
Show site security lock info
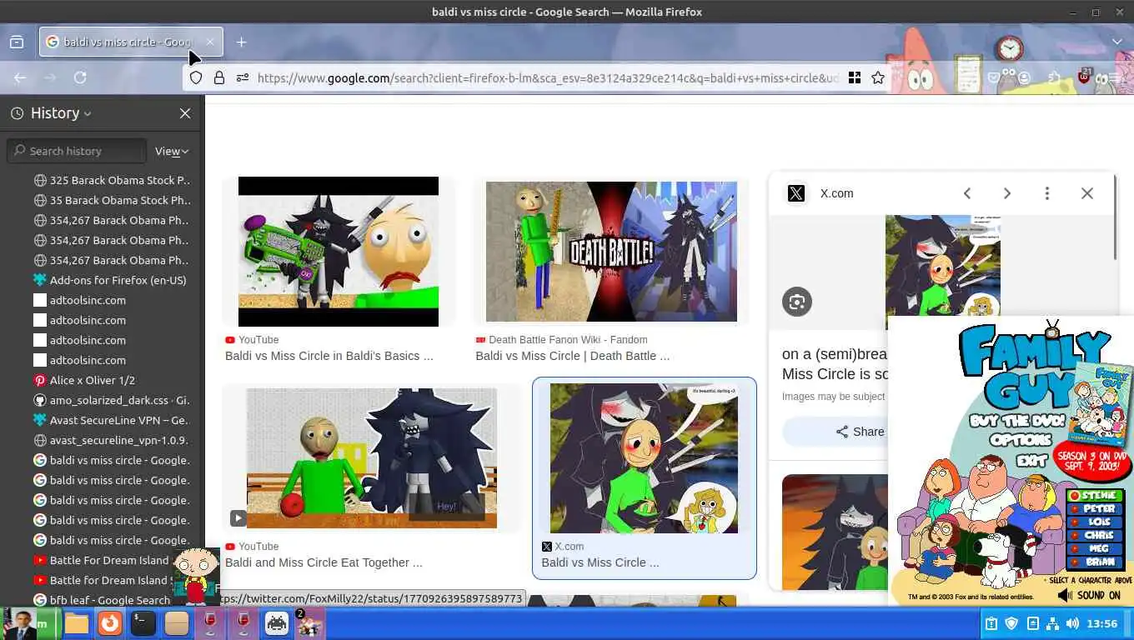click(x=219, y=77)
